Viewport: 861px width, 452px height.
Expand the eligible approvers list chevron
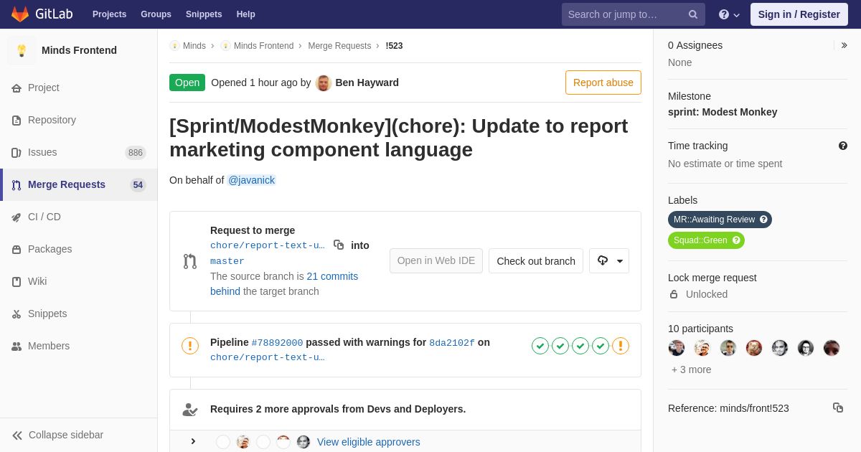tap(193, 441)
